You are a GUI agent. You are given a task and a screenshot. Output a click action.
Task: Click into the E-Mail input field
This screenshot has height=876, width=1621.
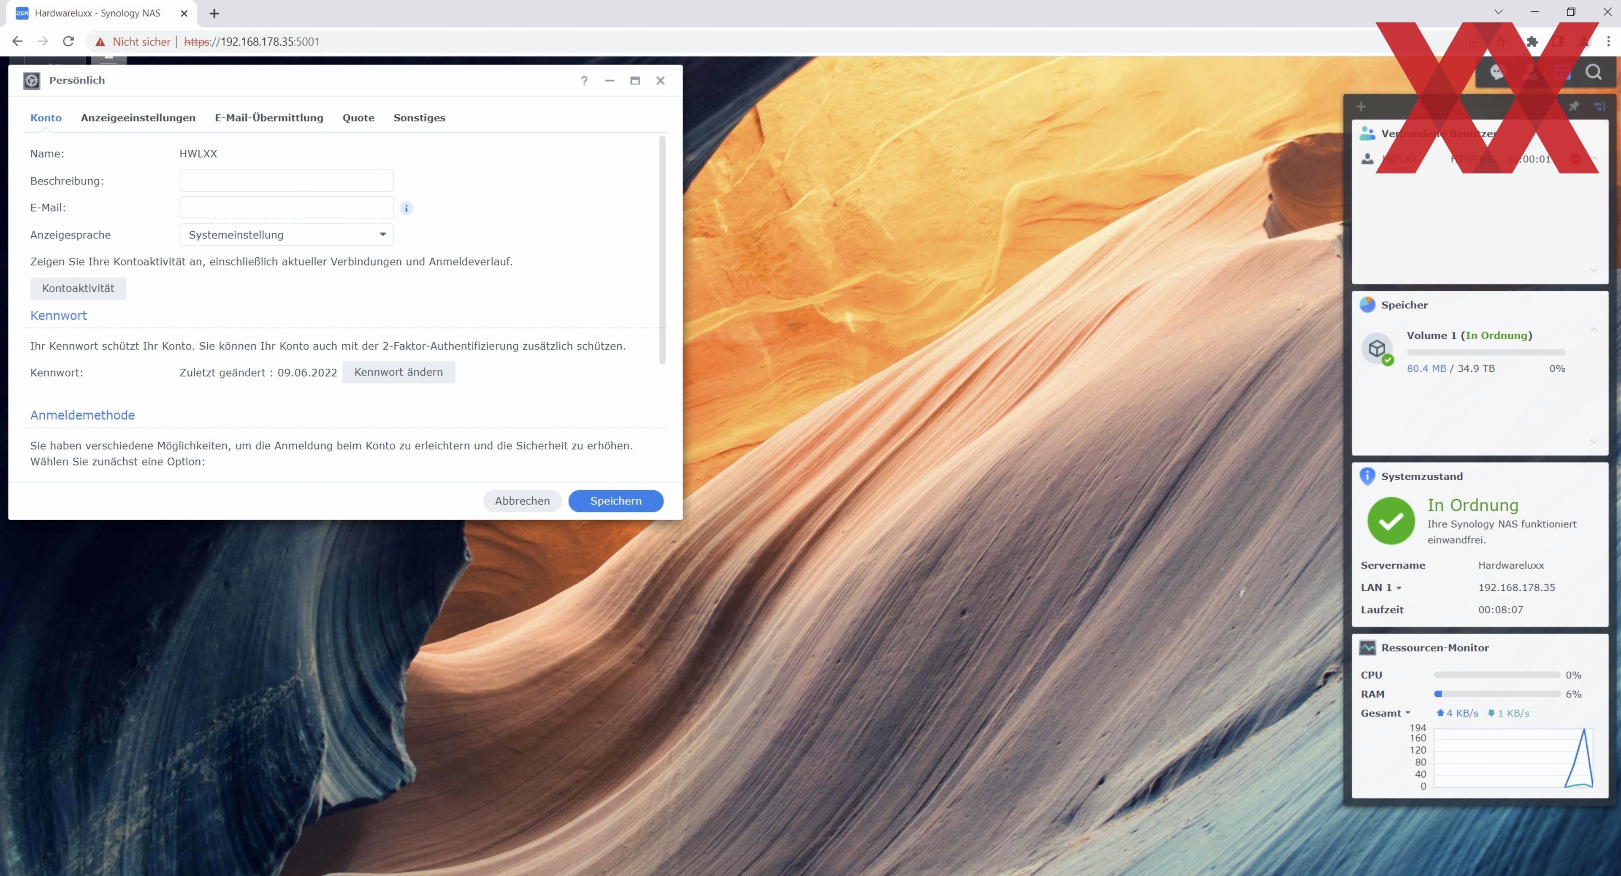(286, 208)
